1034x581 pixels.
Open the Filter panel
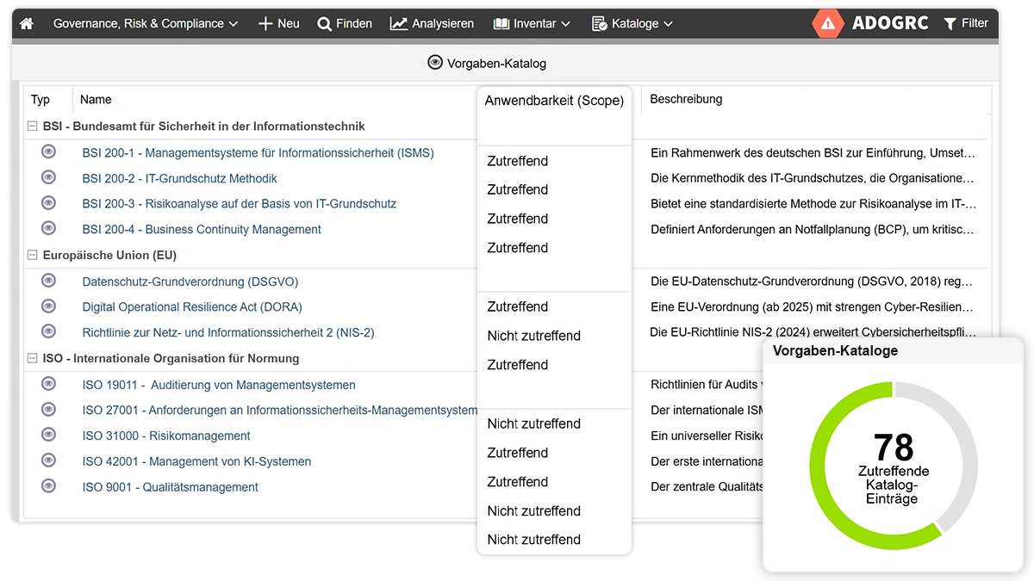point(966,24)
